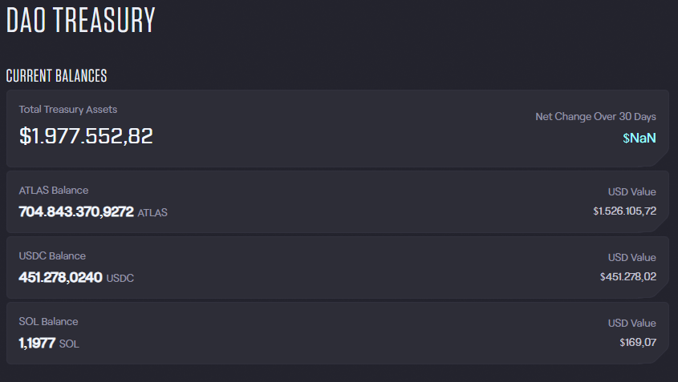Viewport: 678px width, 382px height.
Task: Select the $1.526.105,72 ATLAS USD value
Action: [x=624, y=211]
